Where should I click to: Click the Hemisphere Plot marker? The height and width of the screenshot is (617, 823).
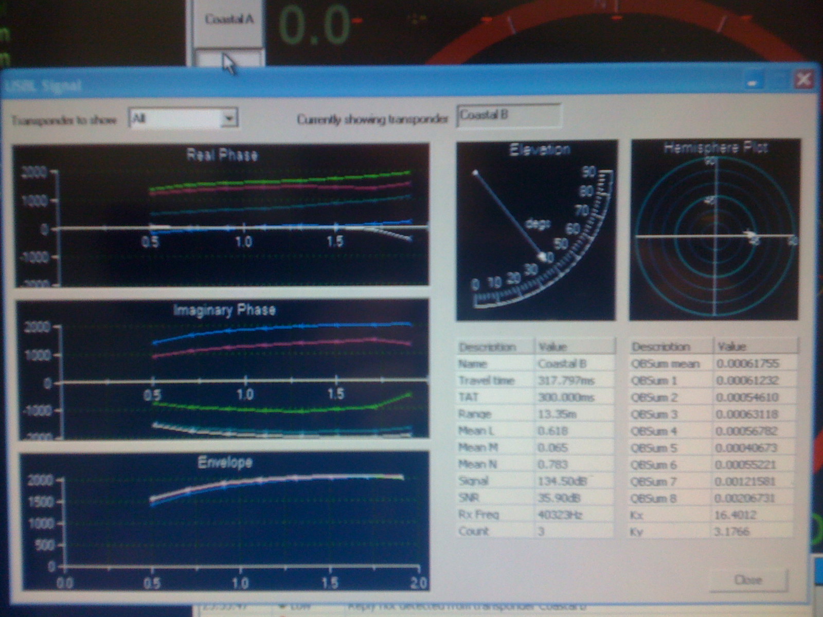tap(748, 234)
